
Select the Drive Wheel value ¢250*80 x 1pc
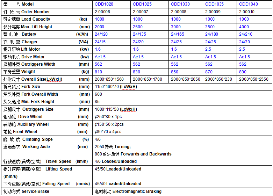click(108, 117)
